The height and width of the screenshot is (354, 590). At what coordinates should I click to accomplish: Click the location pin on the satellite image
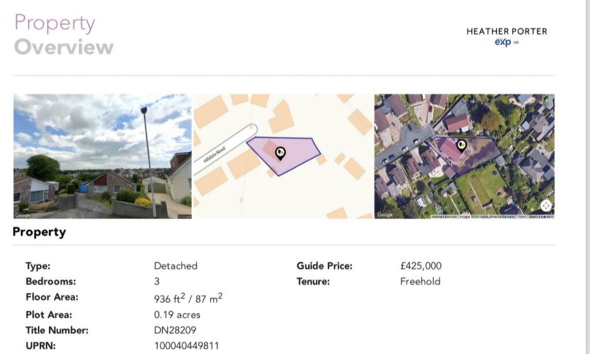(461, 145)
